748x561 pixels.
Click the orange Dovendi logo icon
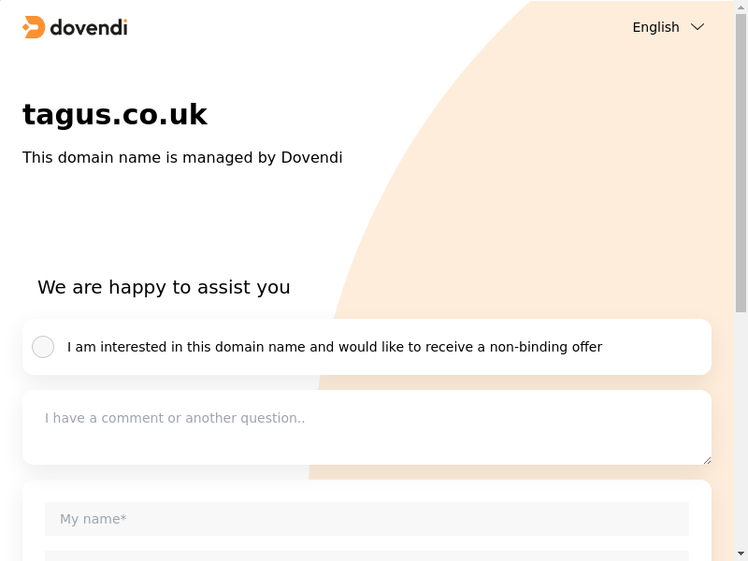[34, 27]
